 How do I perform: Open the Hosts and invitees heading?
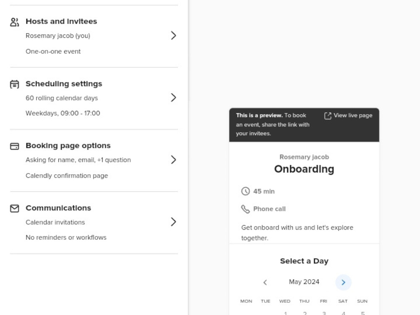point(61,21)
